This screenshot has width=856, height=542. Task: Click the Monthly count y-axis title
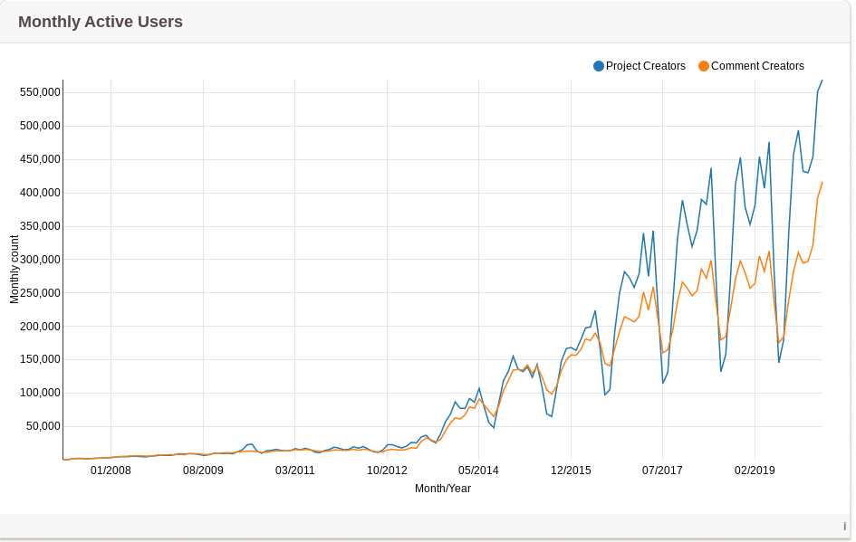14,269
